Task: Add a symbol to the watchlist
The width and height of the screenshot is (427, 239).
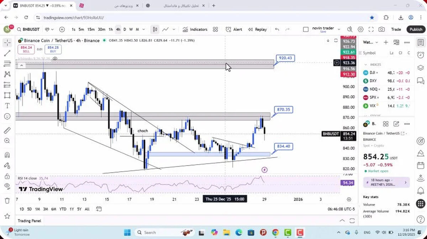Action: tap(386, 42)
